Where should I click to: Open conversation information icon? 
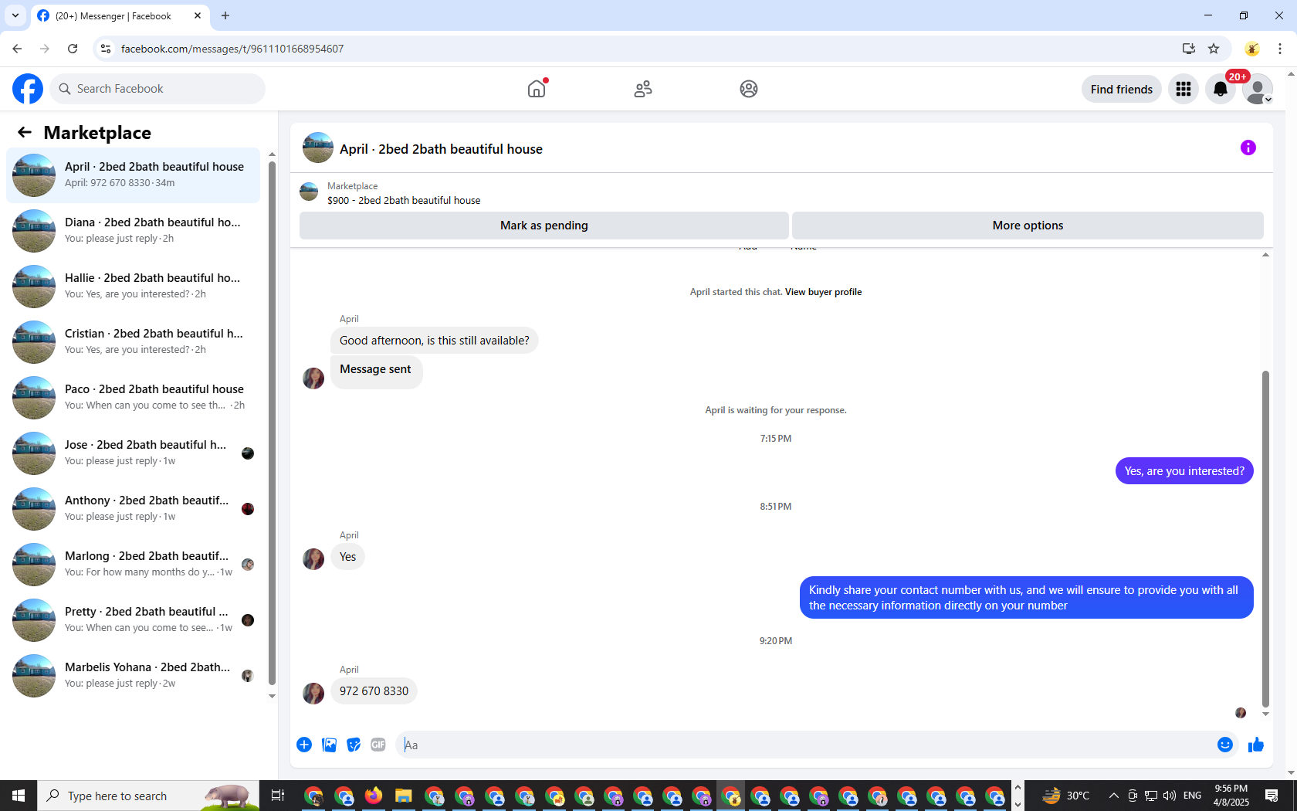1248,148
